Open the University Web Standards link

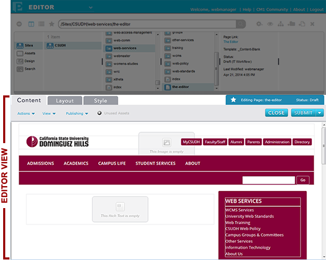tap(249, 216)
